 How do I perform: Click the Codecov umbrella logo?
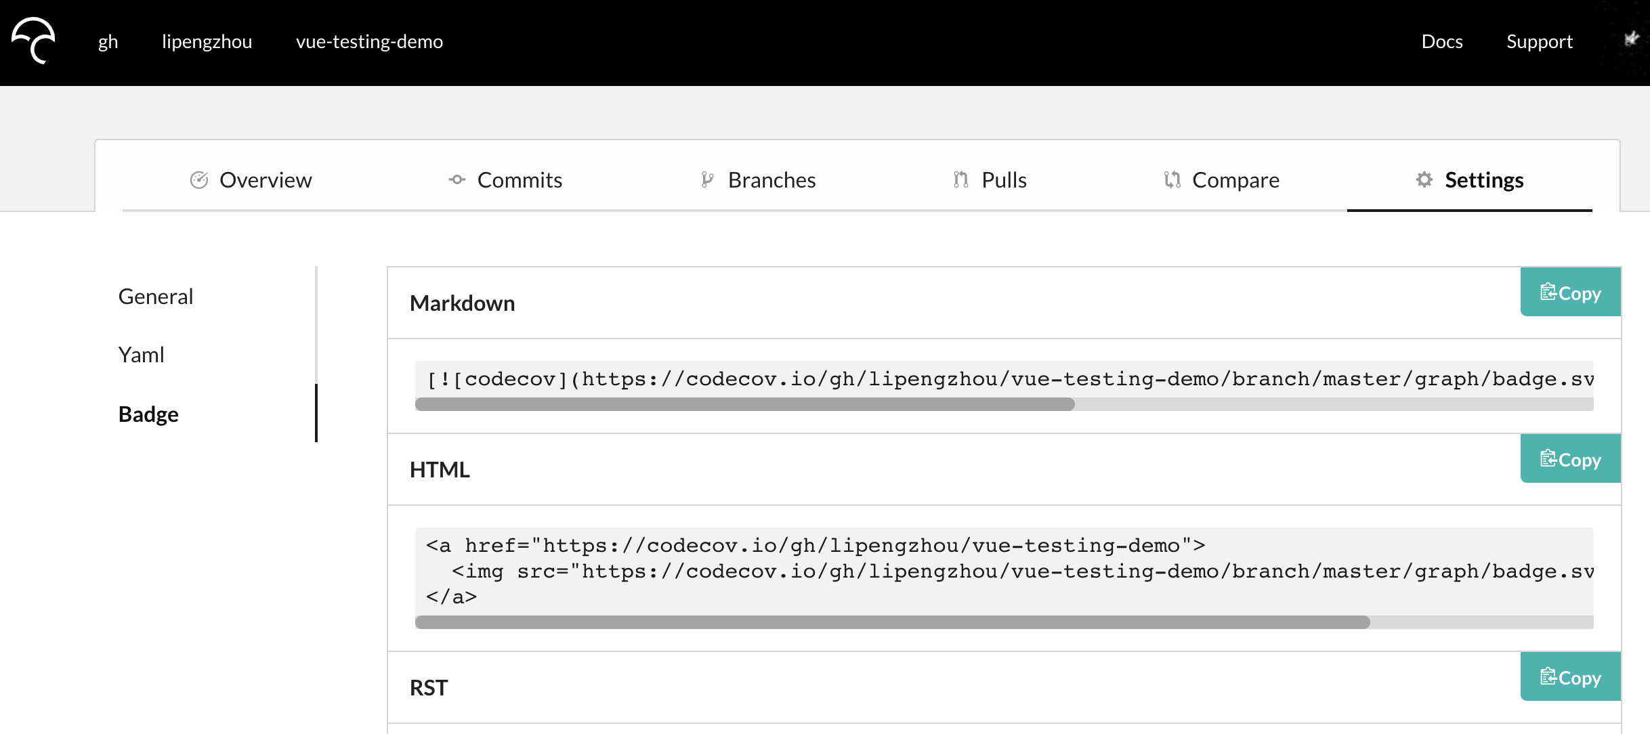[x=33, y=41]
